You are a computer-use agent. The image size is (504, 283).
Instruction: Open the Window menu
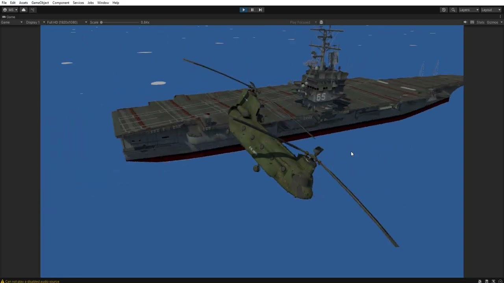[x=103, y=3]
